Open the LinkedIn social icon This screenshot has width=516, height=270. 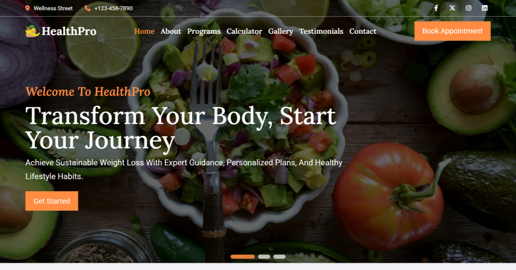click(485, 8)
